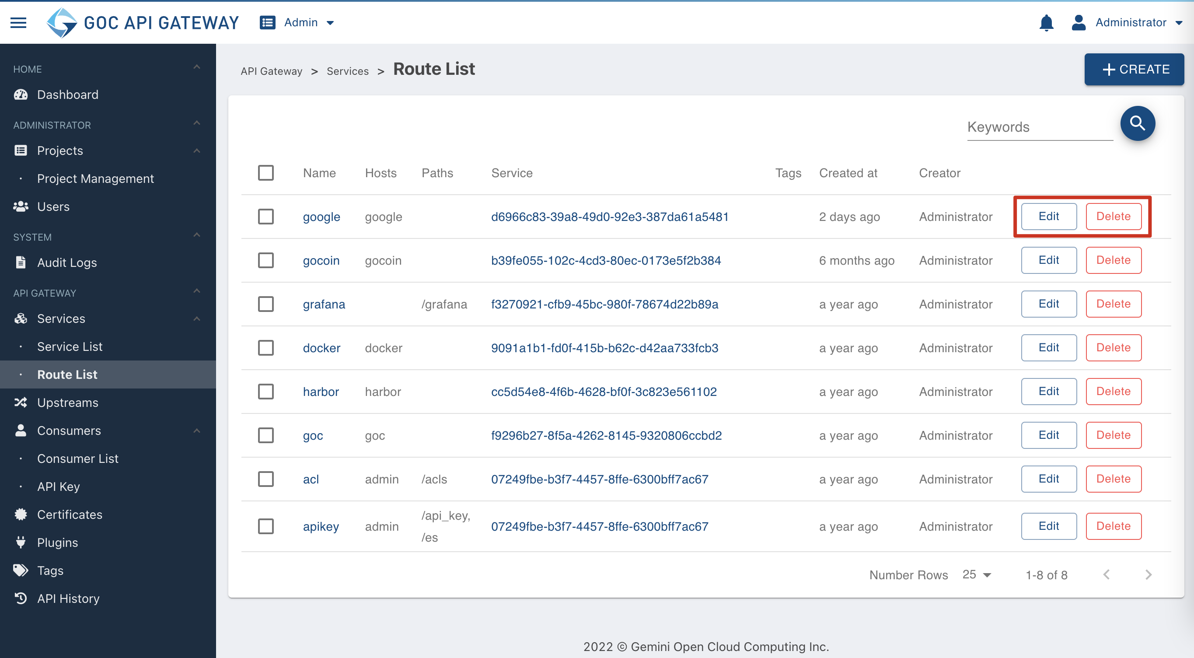Toggle the select-all header checkbox
This screenshot has width=1194, height=658.
[x=265, y=172]
